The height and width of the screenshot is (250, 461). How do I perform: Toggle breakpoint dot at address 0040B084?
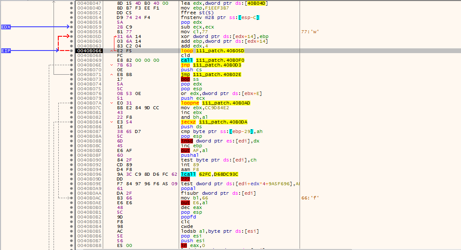(x=72, y=122)
